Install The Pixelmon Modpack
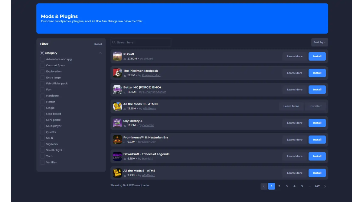 click(x=317, y=73)
